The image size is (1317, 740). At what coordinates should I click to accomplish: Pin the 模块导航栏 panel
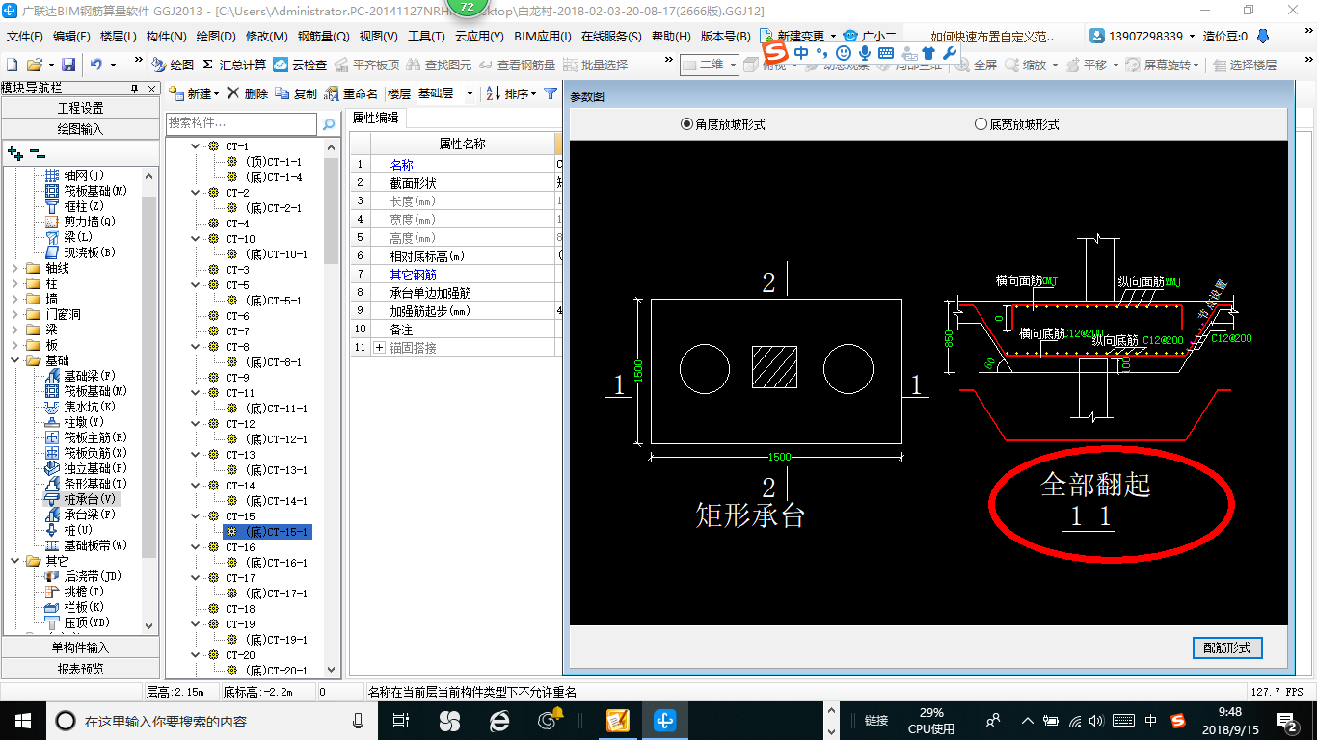pyautogui.click(x=134, y=88)
